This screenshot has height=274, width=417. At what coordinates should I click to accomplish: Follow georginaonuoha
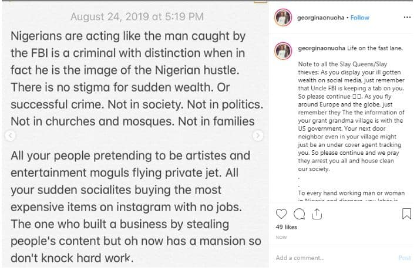pos(360,18)
